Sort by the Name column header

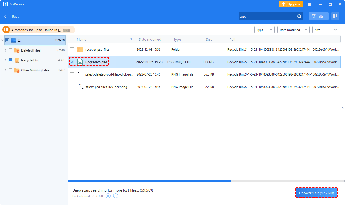tap(82, 39)
